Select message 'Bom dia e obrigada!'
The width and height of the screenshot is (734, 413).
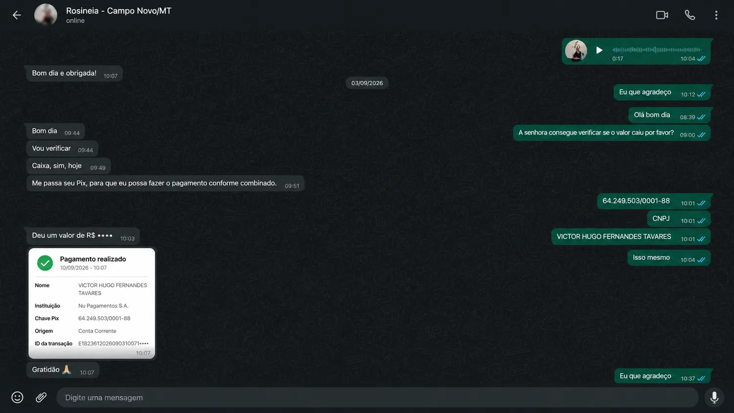[x=74, y=73]
